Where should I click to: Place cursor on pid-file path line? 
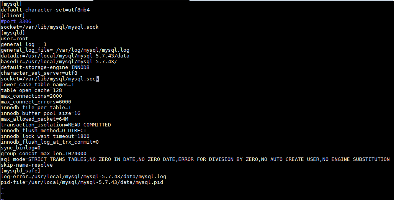coord(82,182)
